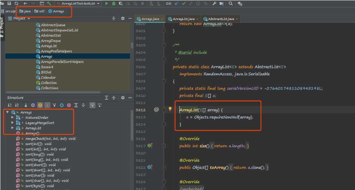Toggle autoscroll to source in Structure
355x190 pixels.
[92, 105]
